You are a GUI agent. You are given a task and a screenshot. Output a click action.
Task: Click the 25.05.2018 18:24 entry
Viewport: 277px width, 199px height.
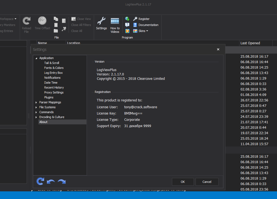click(254, 138)
